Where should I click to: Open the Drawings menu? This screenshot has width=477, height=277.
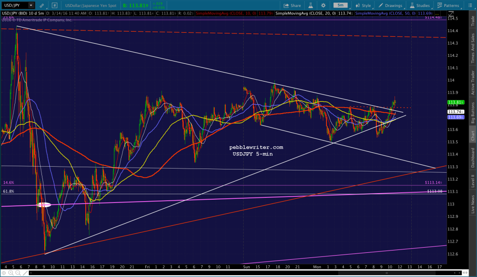(x=391, y=6)
